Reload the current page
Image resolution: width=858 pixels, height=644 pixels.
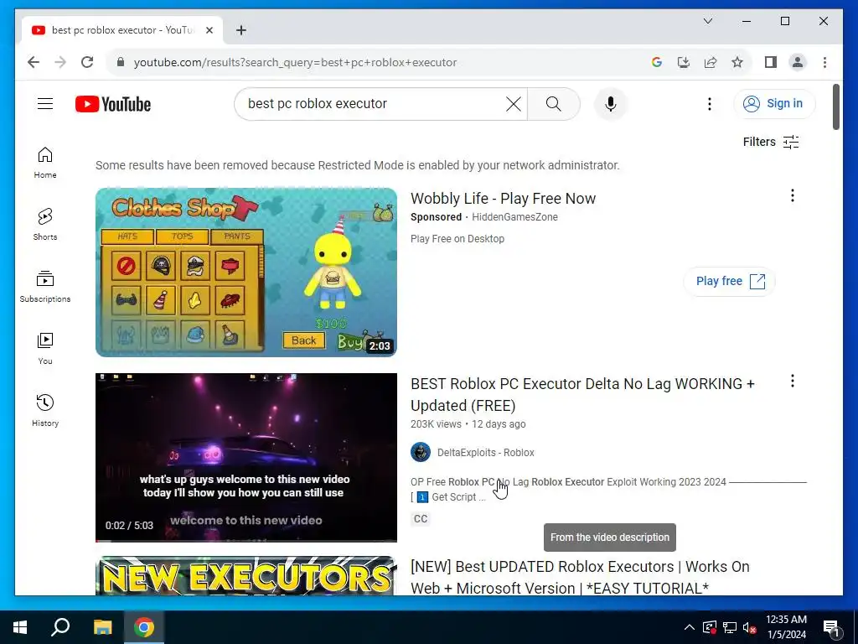87,62
